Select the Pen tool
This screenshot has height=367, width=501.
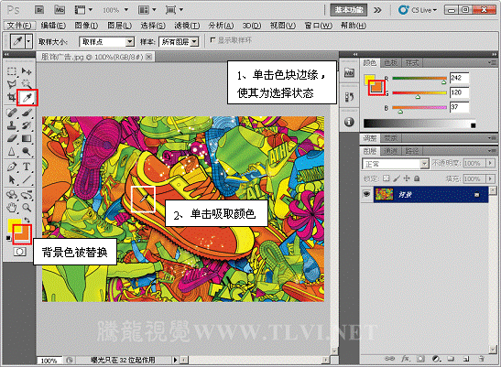coord(12,167)
